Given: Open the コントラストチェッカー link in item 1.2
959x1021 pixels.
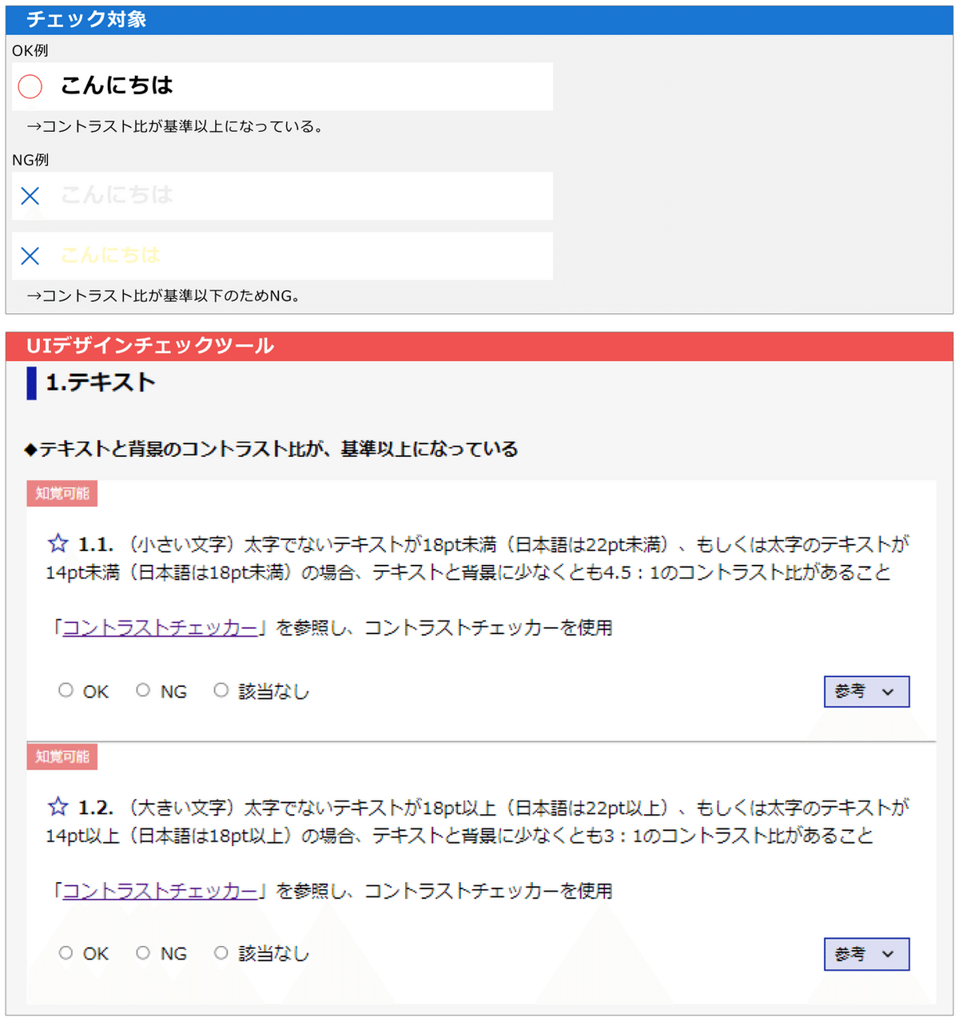Looking at the screenshot, I should click(x=160, y=891).
